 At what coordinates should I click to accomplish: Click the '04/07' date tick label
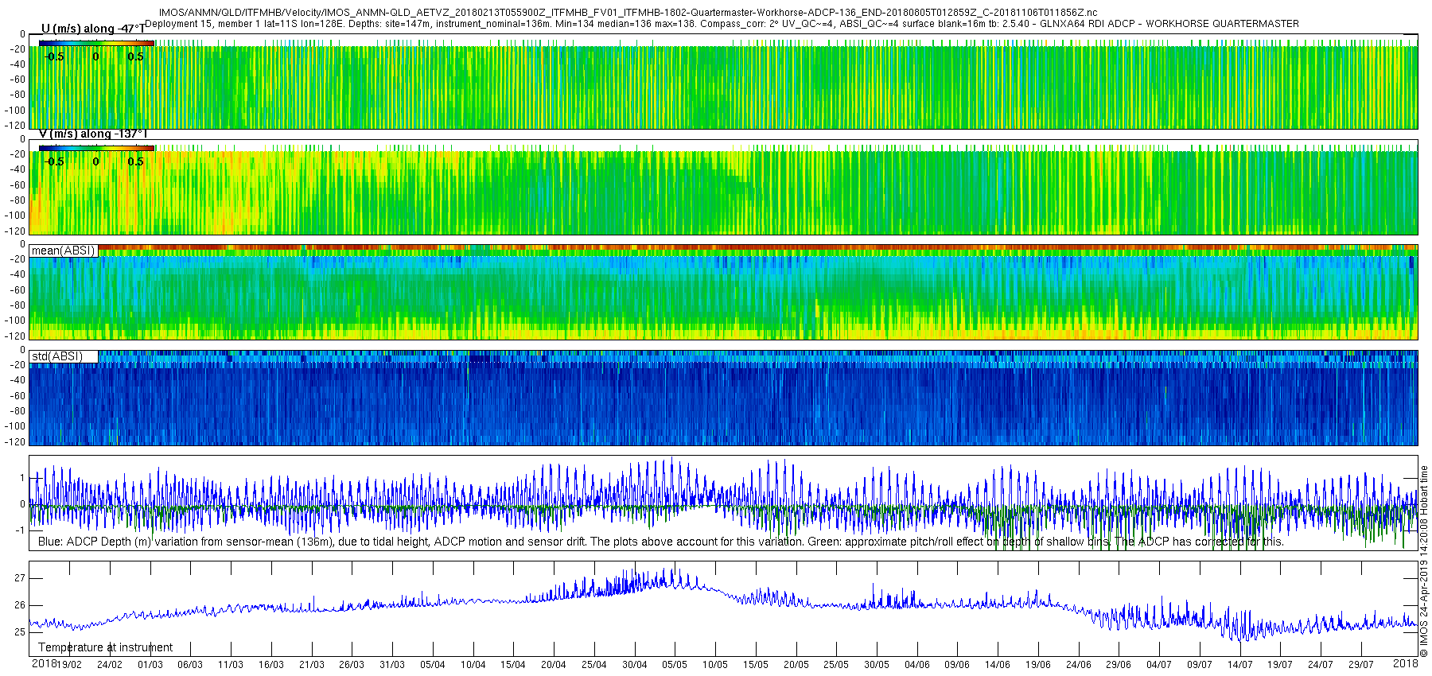1159,665
